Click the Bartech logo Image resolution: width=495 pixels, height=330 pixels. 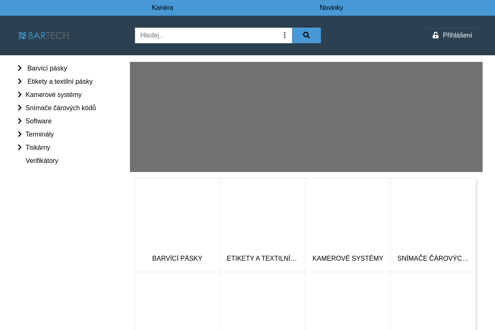[x=44, y=35]
